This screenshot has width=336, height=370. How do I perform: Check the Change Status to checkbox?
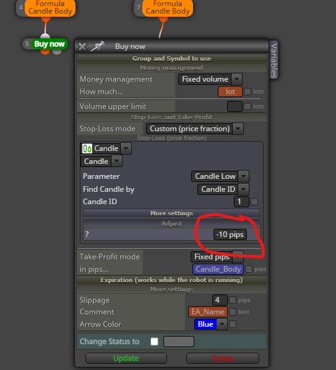[154, 342]
